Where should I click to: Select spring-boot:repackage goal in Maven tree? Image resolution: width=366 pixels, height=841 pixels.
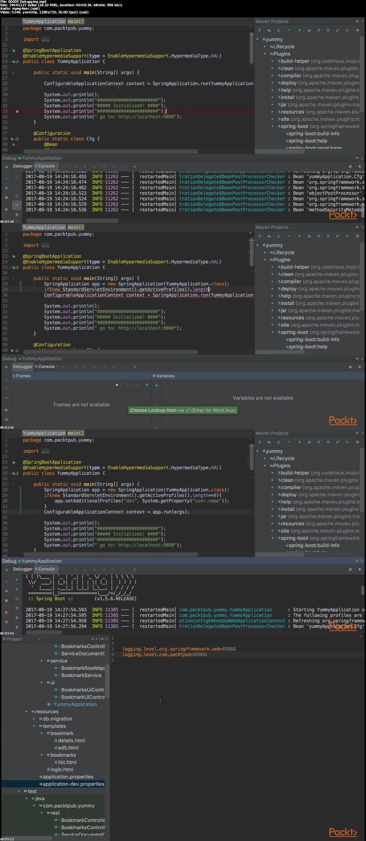click(x=313, y=148)
